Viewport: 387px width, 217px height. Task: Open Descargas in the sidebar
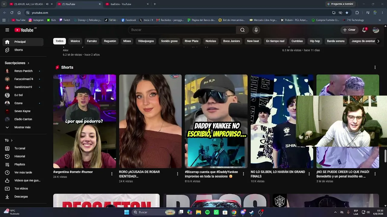pos(23,197)
